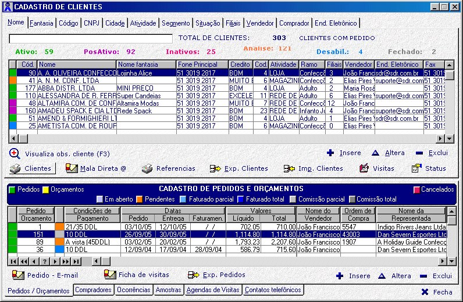Image resolution: width=463 pixels, height=302 pixels.
Task: Click the Nome da Representada column header
Action: point(411,215)
